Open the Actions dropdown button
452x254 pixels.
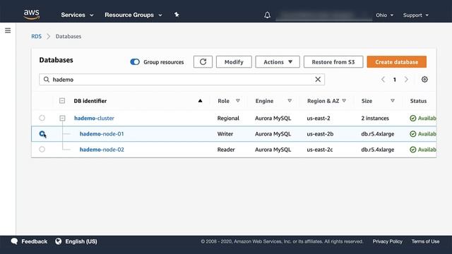click(x=278, y=62)
